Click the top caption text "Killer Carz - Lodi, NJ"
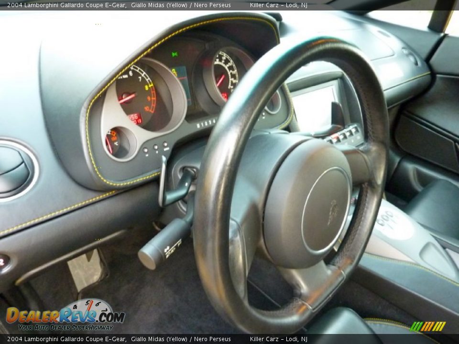Screen dimensions: 459x344 (x=279, y=5)
